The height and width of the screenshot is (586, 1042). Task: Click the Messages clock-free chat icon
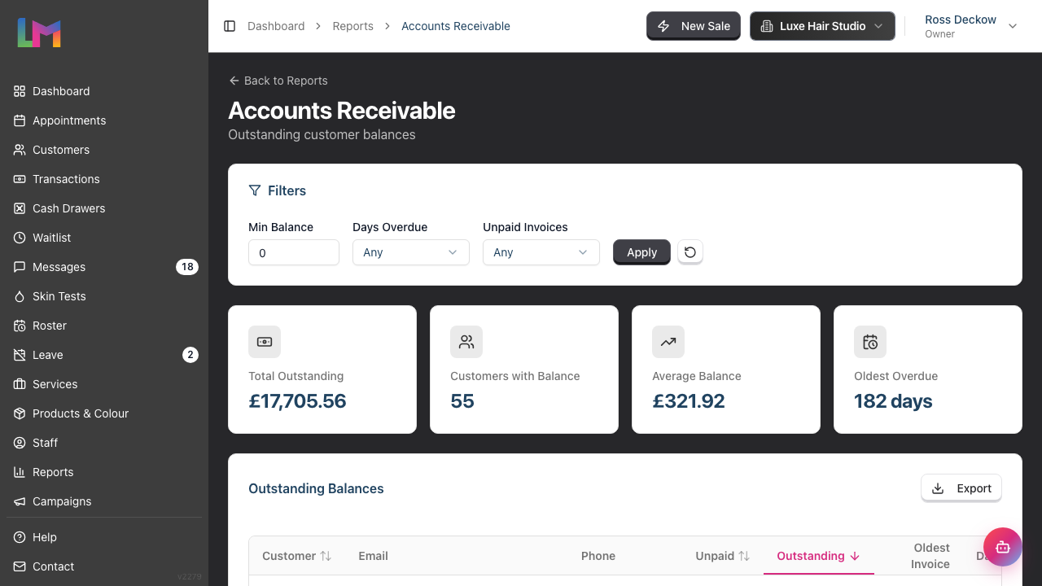pyautogui.click(x=20, y=267)
